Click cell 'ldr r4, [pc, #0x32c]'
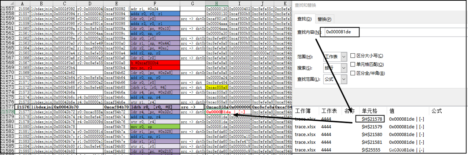 point(155,112)
